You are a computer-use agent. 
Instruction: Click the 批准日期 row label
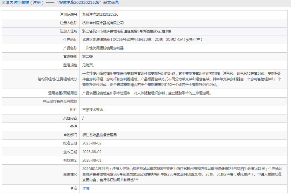tap(70, 143)
